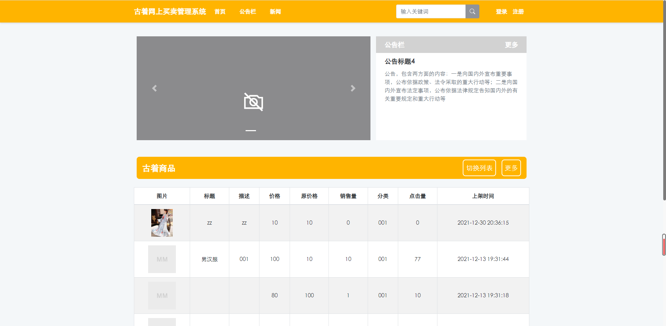Select the 男汉服 title cell
The height and width of the screenshot is (326, 666).
pyautogui.click(x=210, y=259)
